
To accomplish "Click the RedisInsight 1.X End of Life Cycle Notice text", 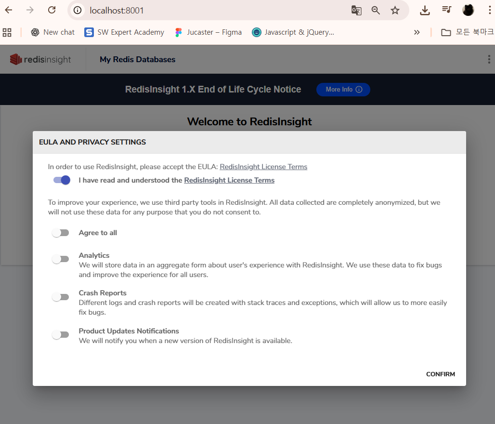I will point(213,90).
